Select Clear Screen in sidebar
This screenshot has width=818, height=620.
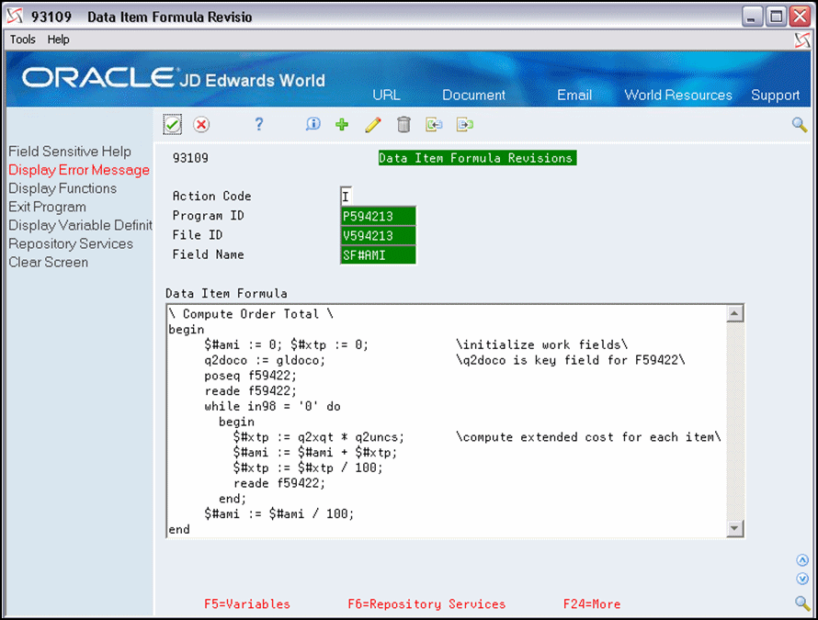[x=48, y=263]
